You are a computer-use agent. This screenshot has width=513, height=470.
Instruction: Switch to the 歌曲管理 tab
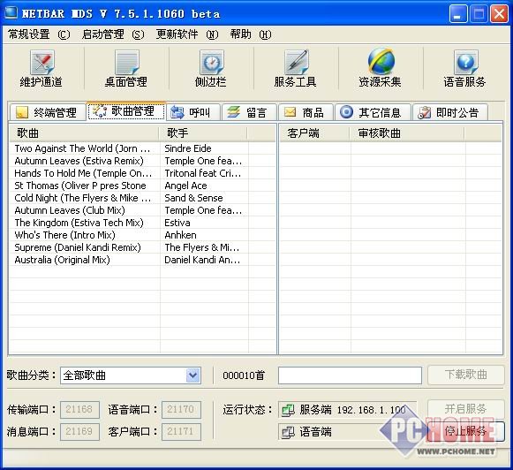[126, 111]
